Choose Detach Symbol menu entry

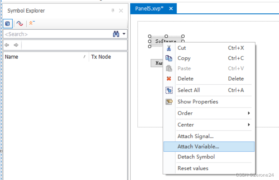point(209,157)
